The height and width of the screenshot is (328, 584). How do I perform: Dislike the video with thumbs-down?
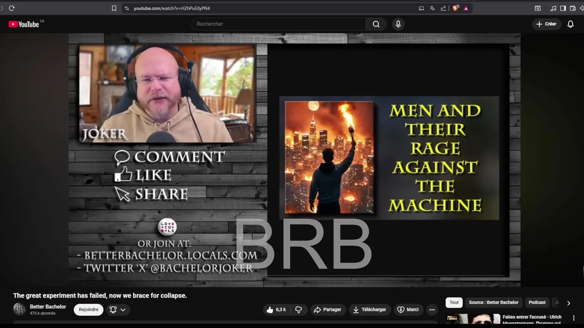[x=299, y=310]
